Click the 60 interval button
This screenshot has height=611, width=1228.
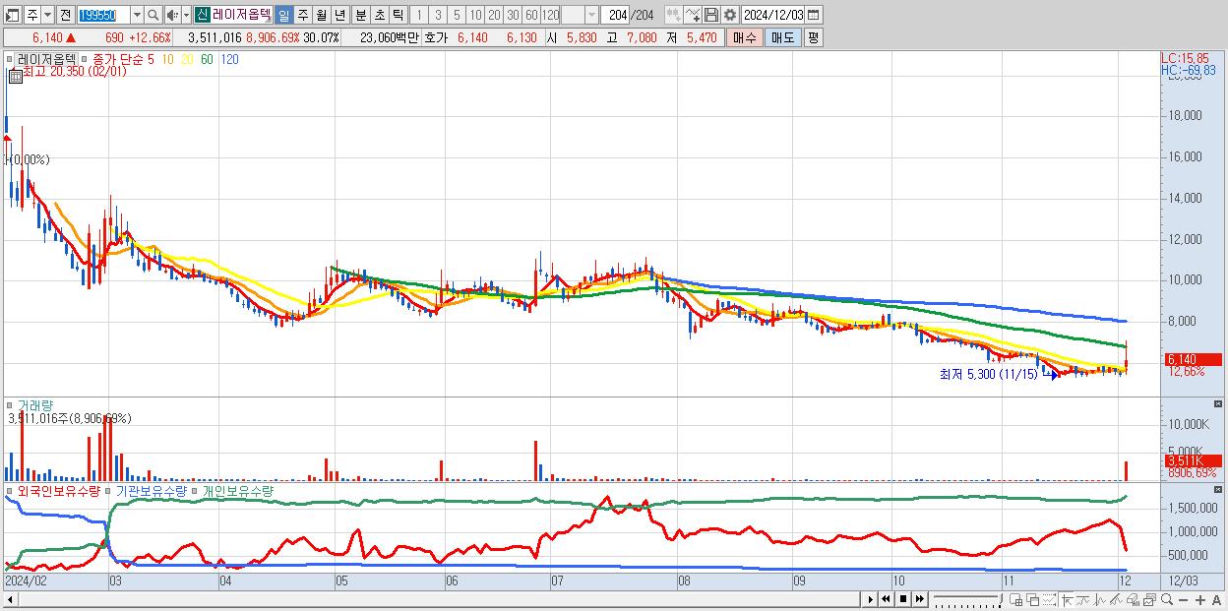[531, 15]
